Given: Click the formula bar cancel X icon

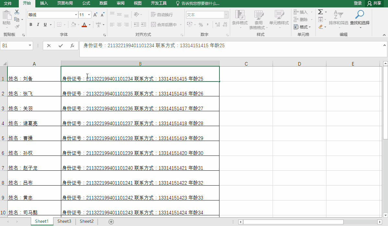Looking at the screenshot, I should coord(49,45).
